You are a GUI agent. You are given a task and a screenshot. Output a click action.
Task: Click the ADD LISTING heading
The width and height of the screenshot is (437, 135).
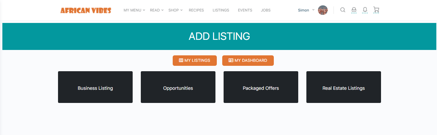[219, 36]
